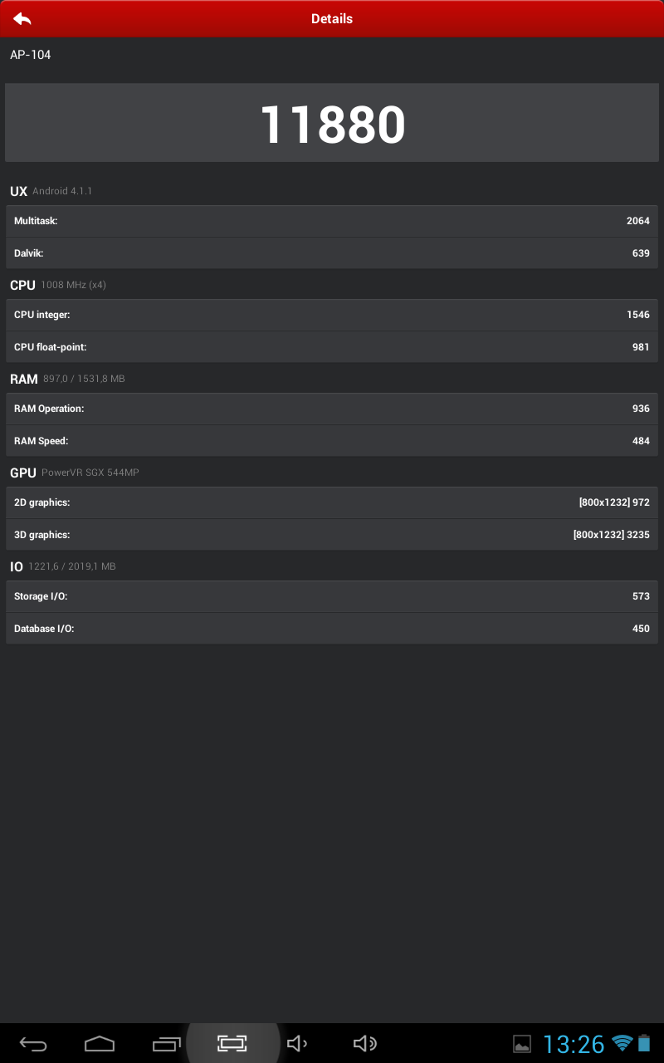The image size is (664, 1063).
Task: Tap the battery status icon
Action: [644, 1043]
